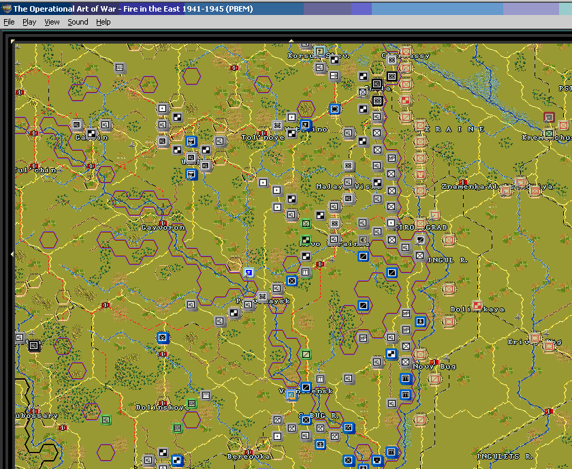Select the blue counter with oval armor symbol
Image resolution: width=572 pixels, height=469 pixels.
click(x=334, y=109)
